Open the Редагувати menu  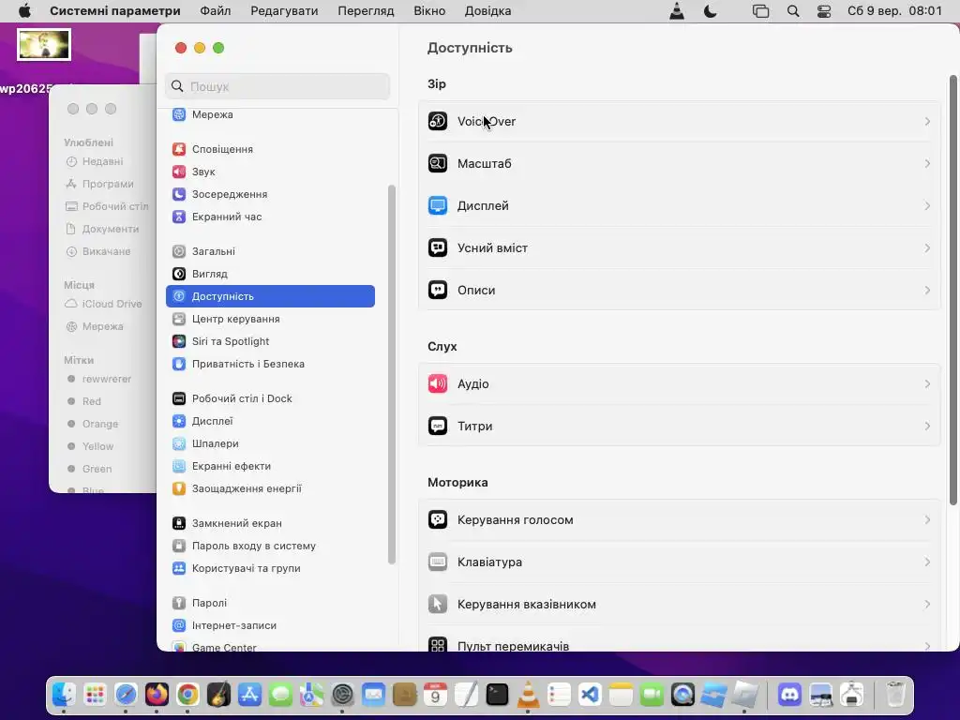click(284, 11)
